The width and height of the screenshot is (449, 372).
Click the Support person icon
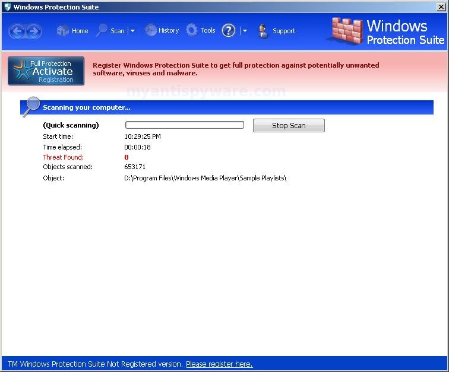(x=263, y=31)
